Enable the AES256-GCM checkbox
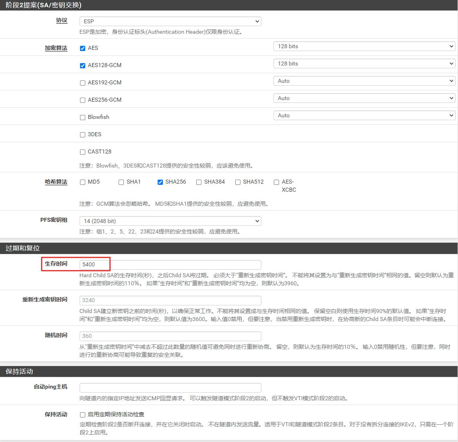Screen dimensions: 458x442 tap(82, 100)
